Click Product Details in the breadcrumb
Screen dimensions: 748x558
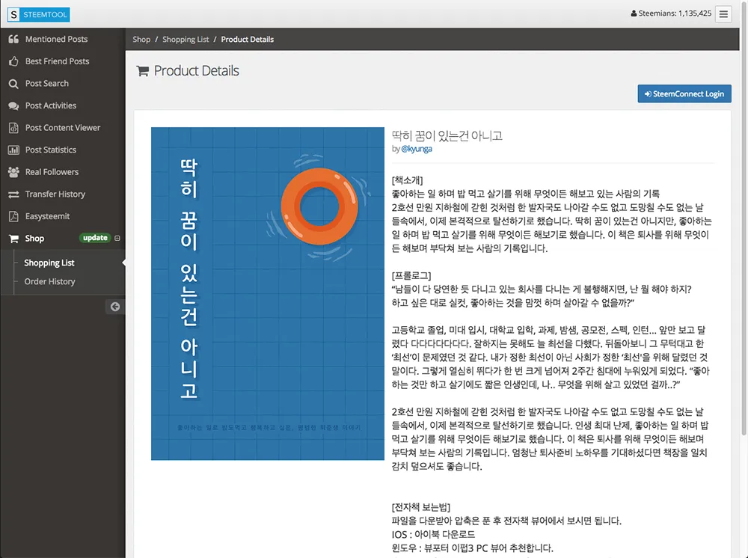(x=247, y=40)
